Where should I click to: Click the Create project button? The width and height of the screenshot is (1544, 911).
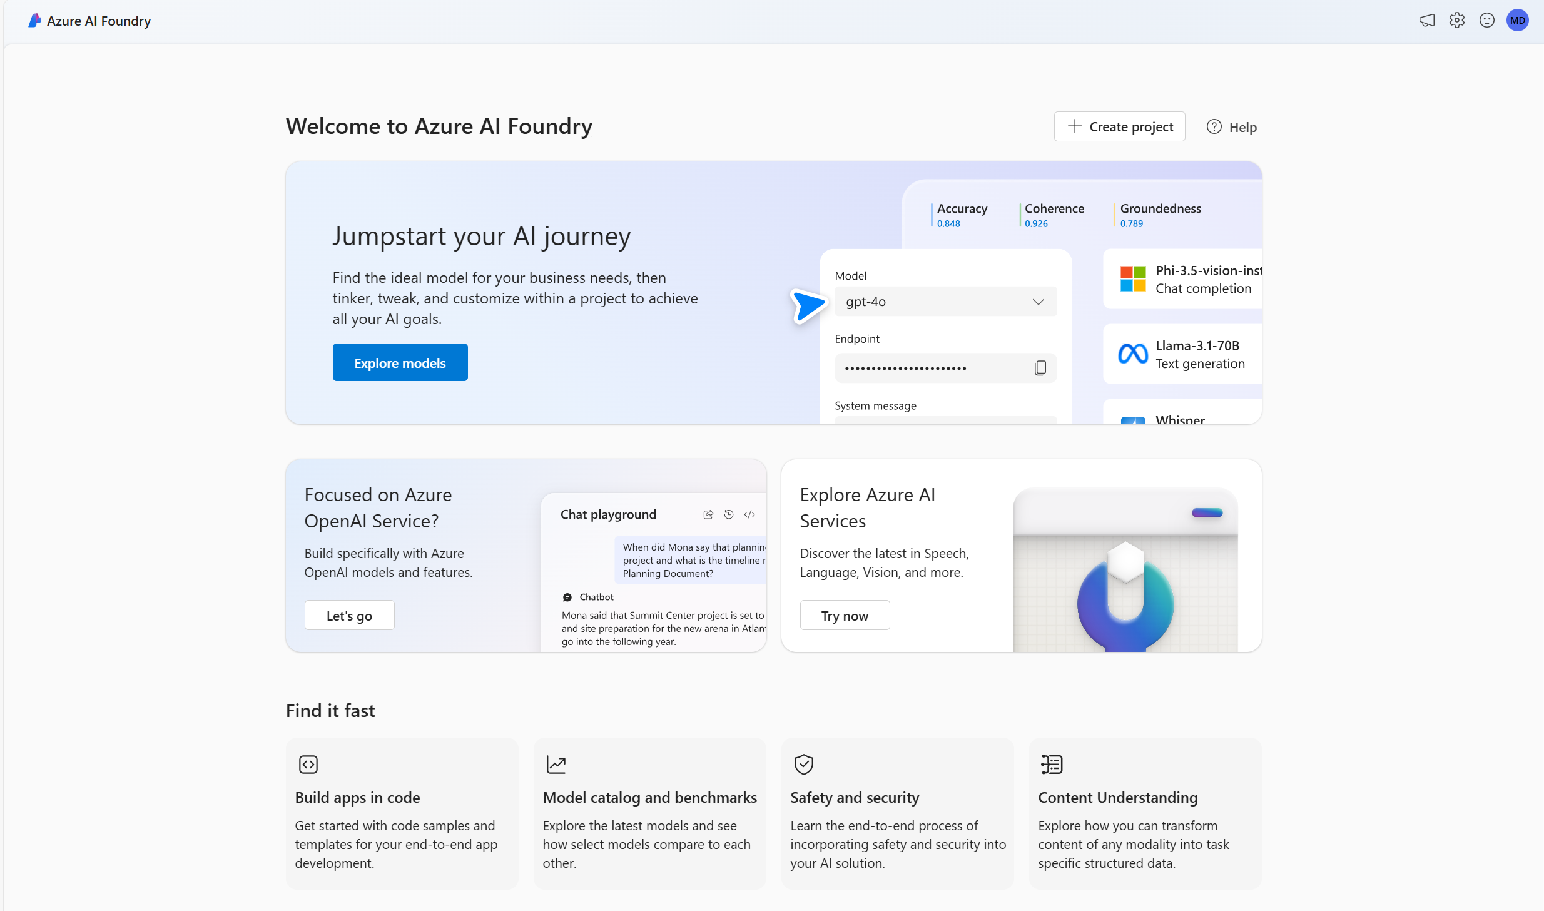pyautogui.click(x=1120, y=126)
